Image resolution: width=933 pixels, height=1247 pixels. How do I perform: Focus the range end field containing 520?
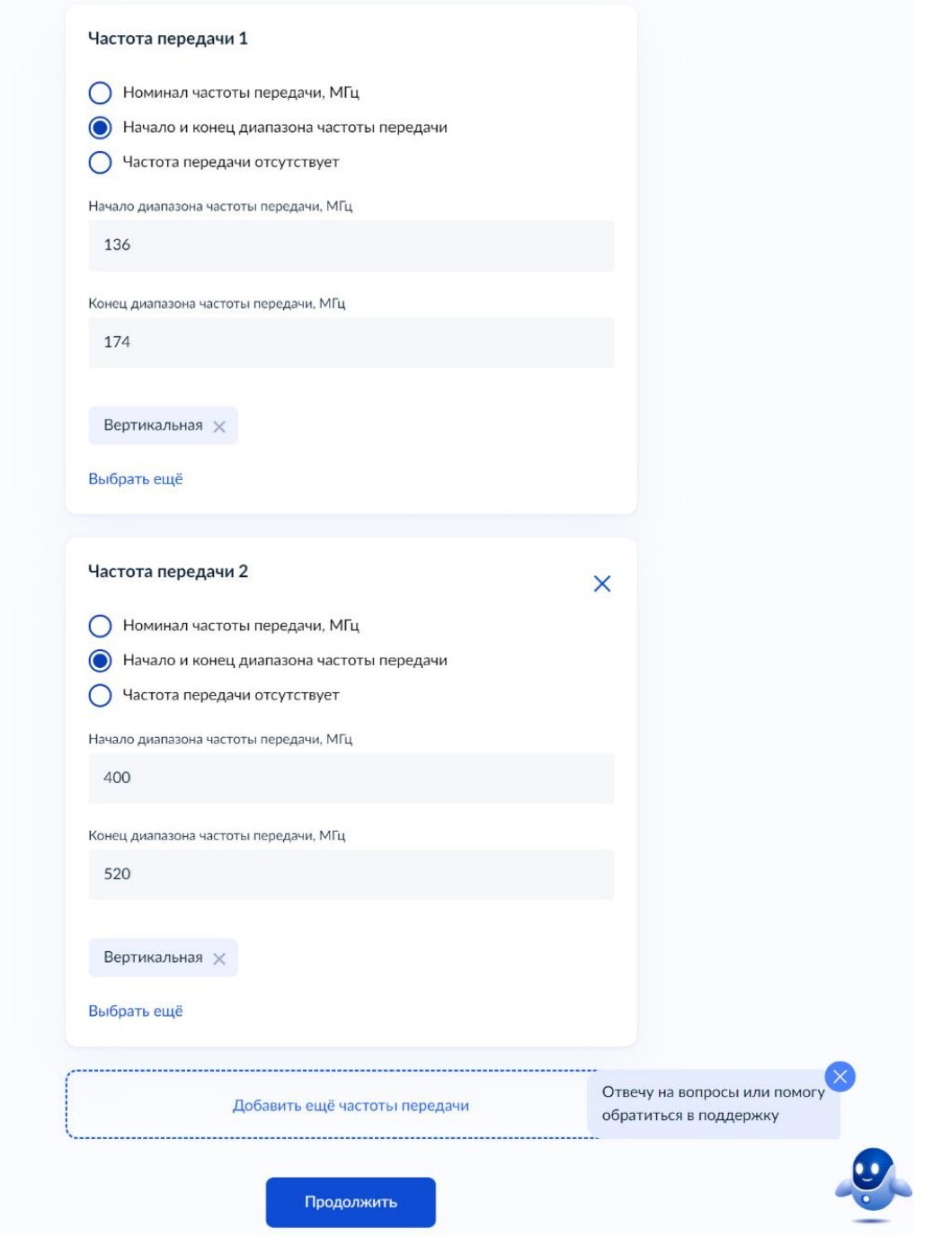pos(351,874)
